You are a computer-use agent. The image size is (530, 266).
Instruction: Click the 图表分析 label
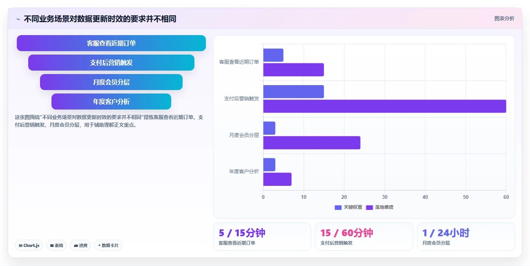(504, 18)
